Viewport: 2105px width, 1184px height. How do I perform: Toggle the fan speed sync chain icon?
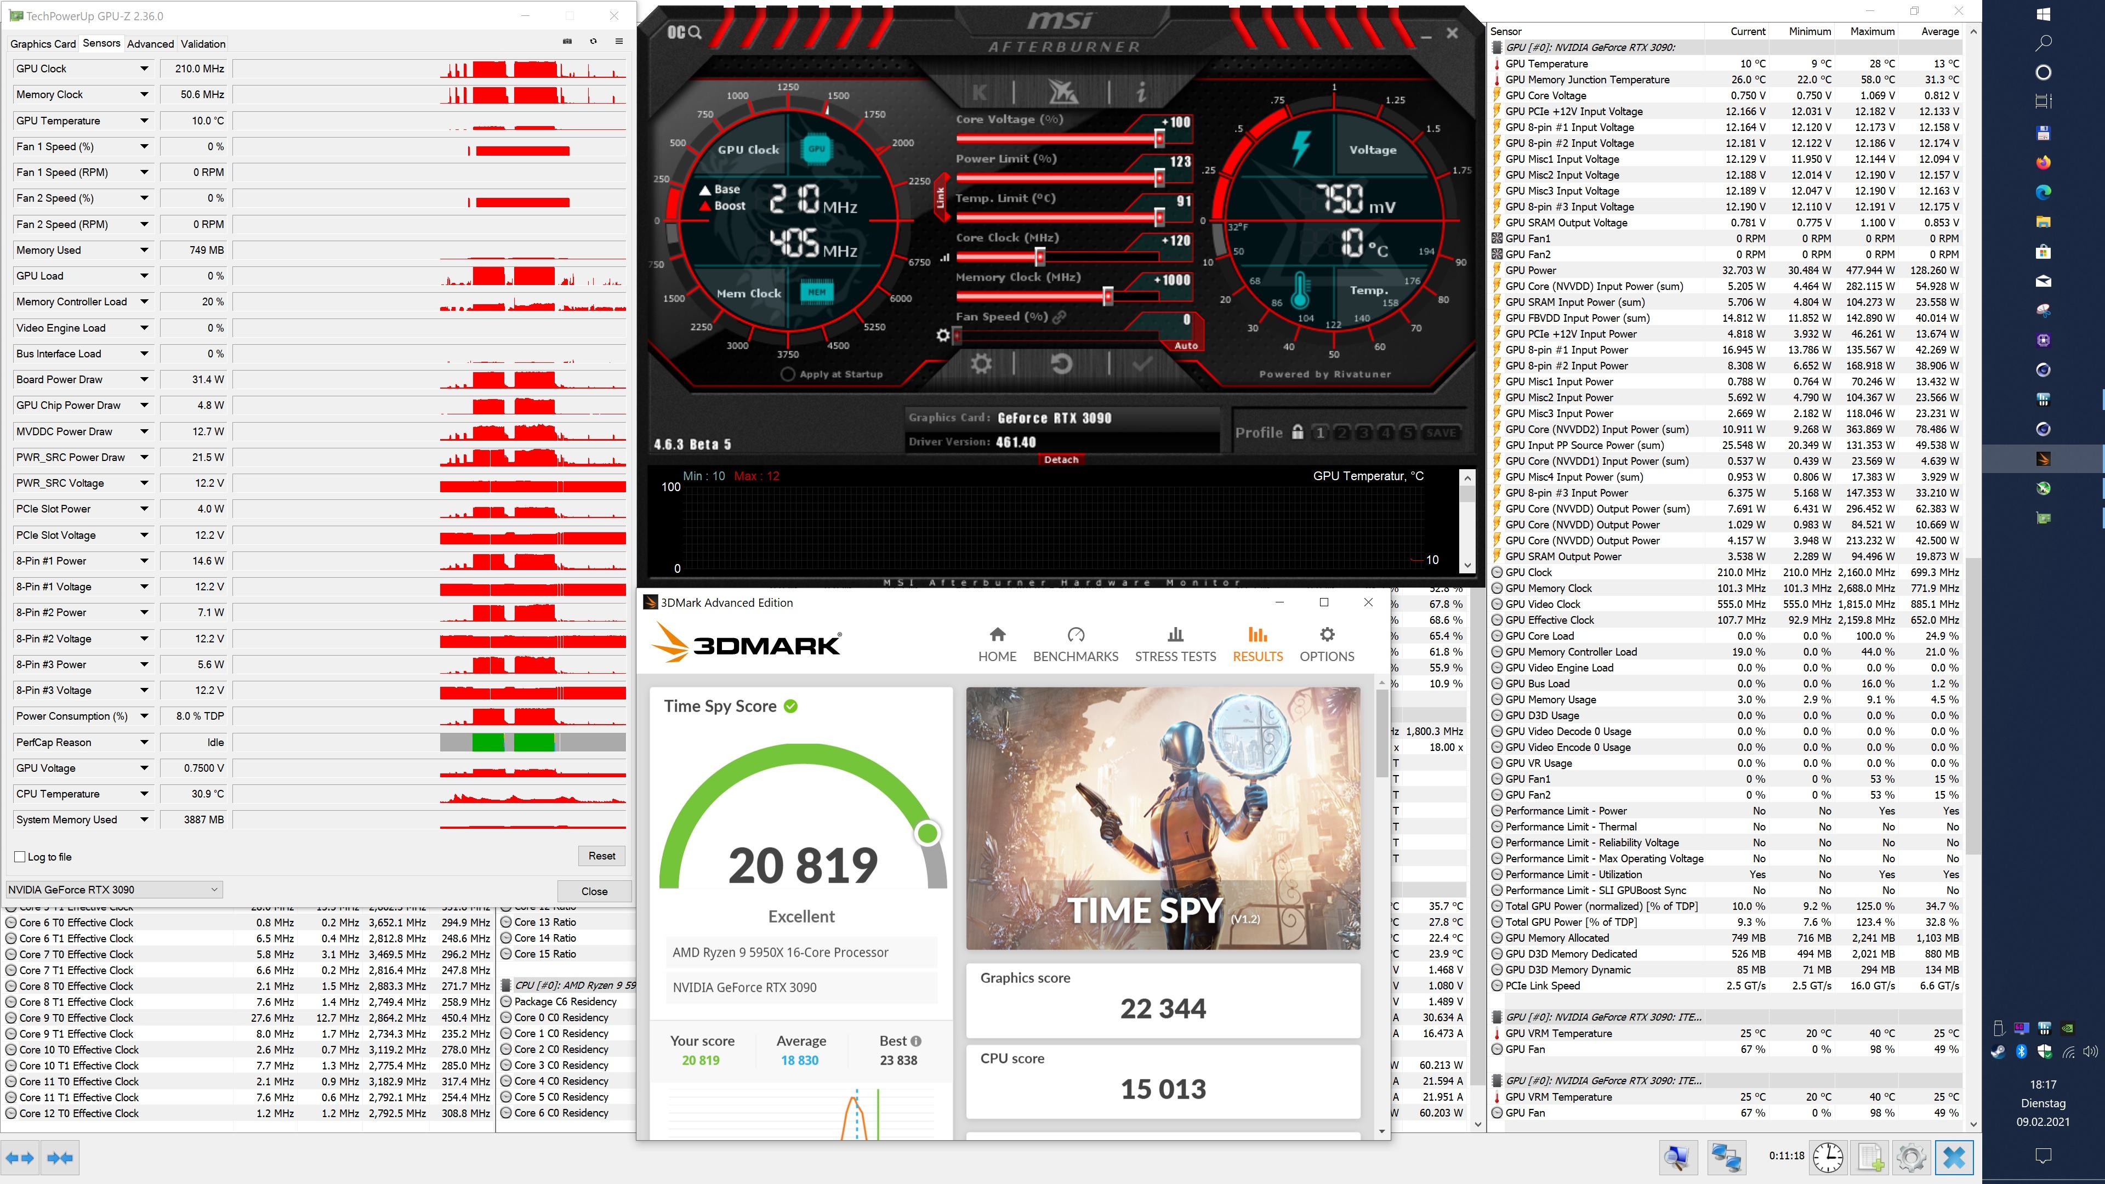point(1059,317)
